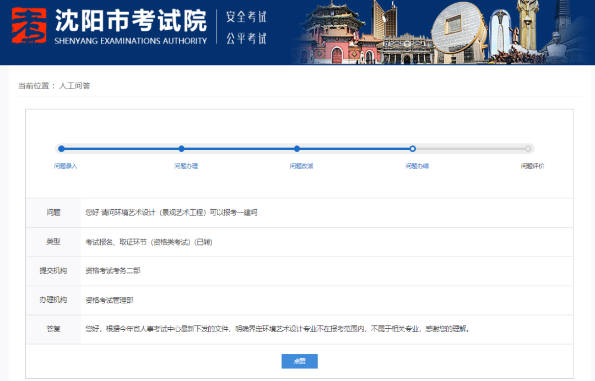Click the 资格考试考务二部 submitting agency value

pos(113,271)
